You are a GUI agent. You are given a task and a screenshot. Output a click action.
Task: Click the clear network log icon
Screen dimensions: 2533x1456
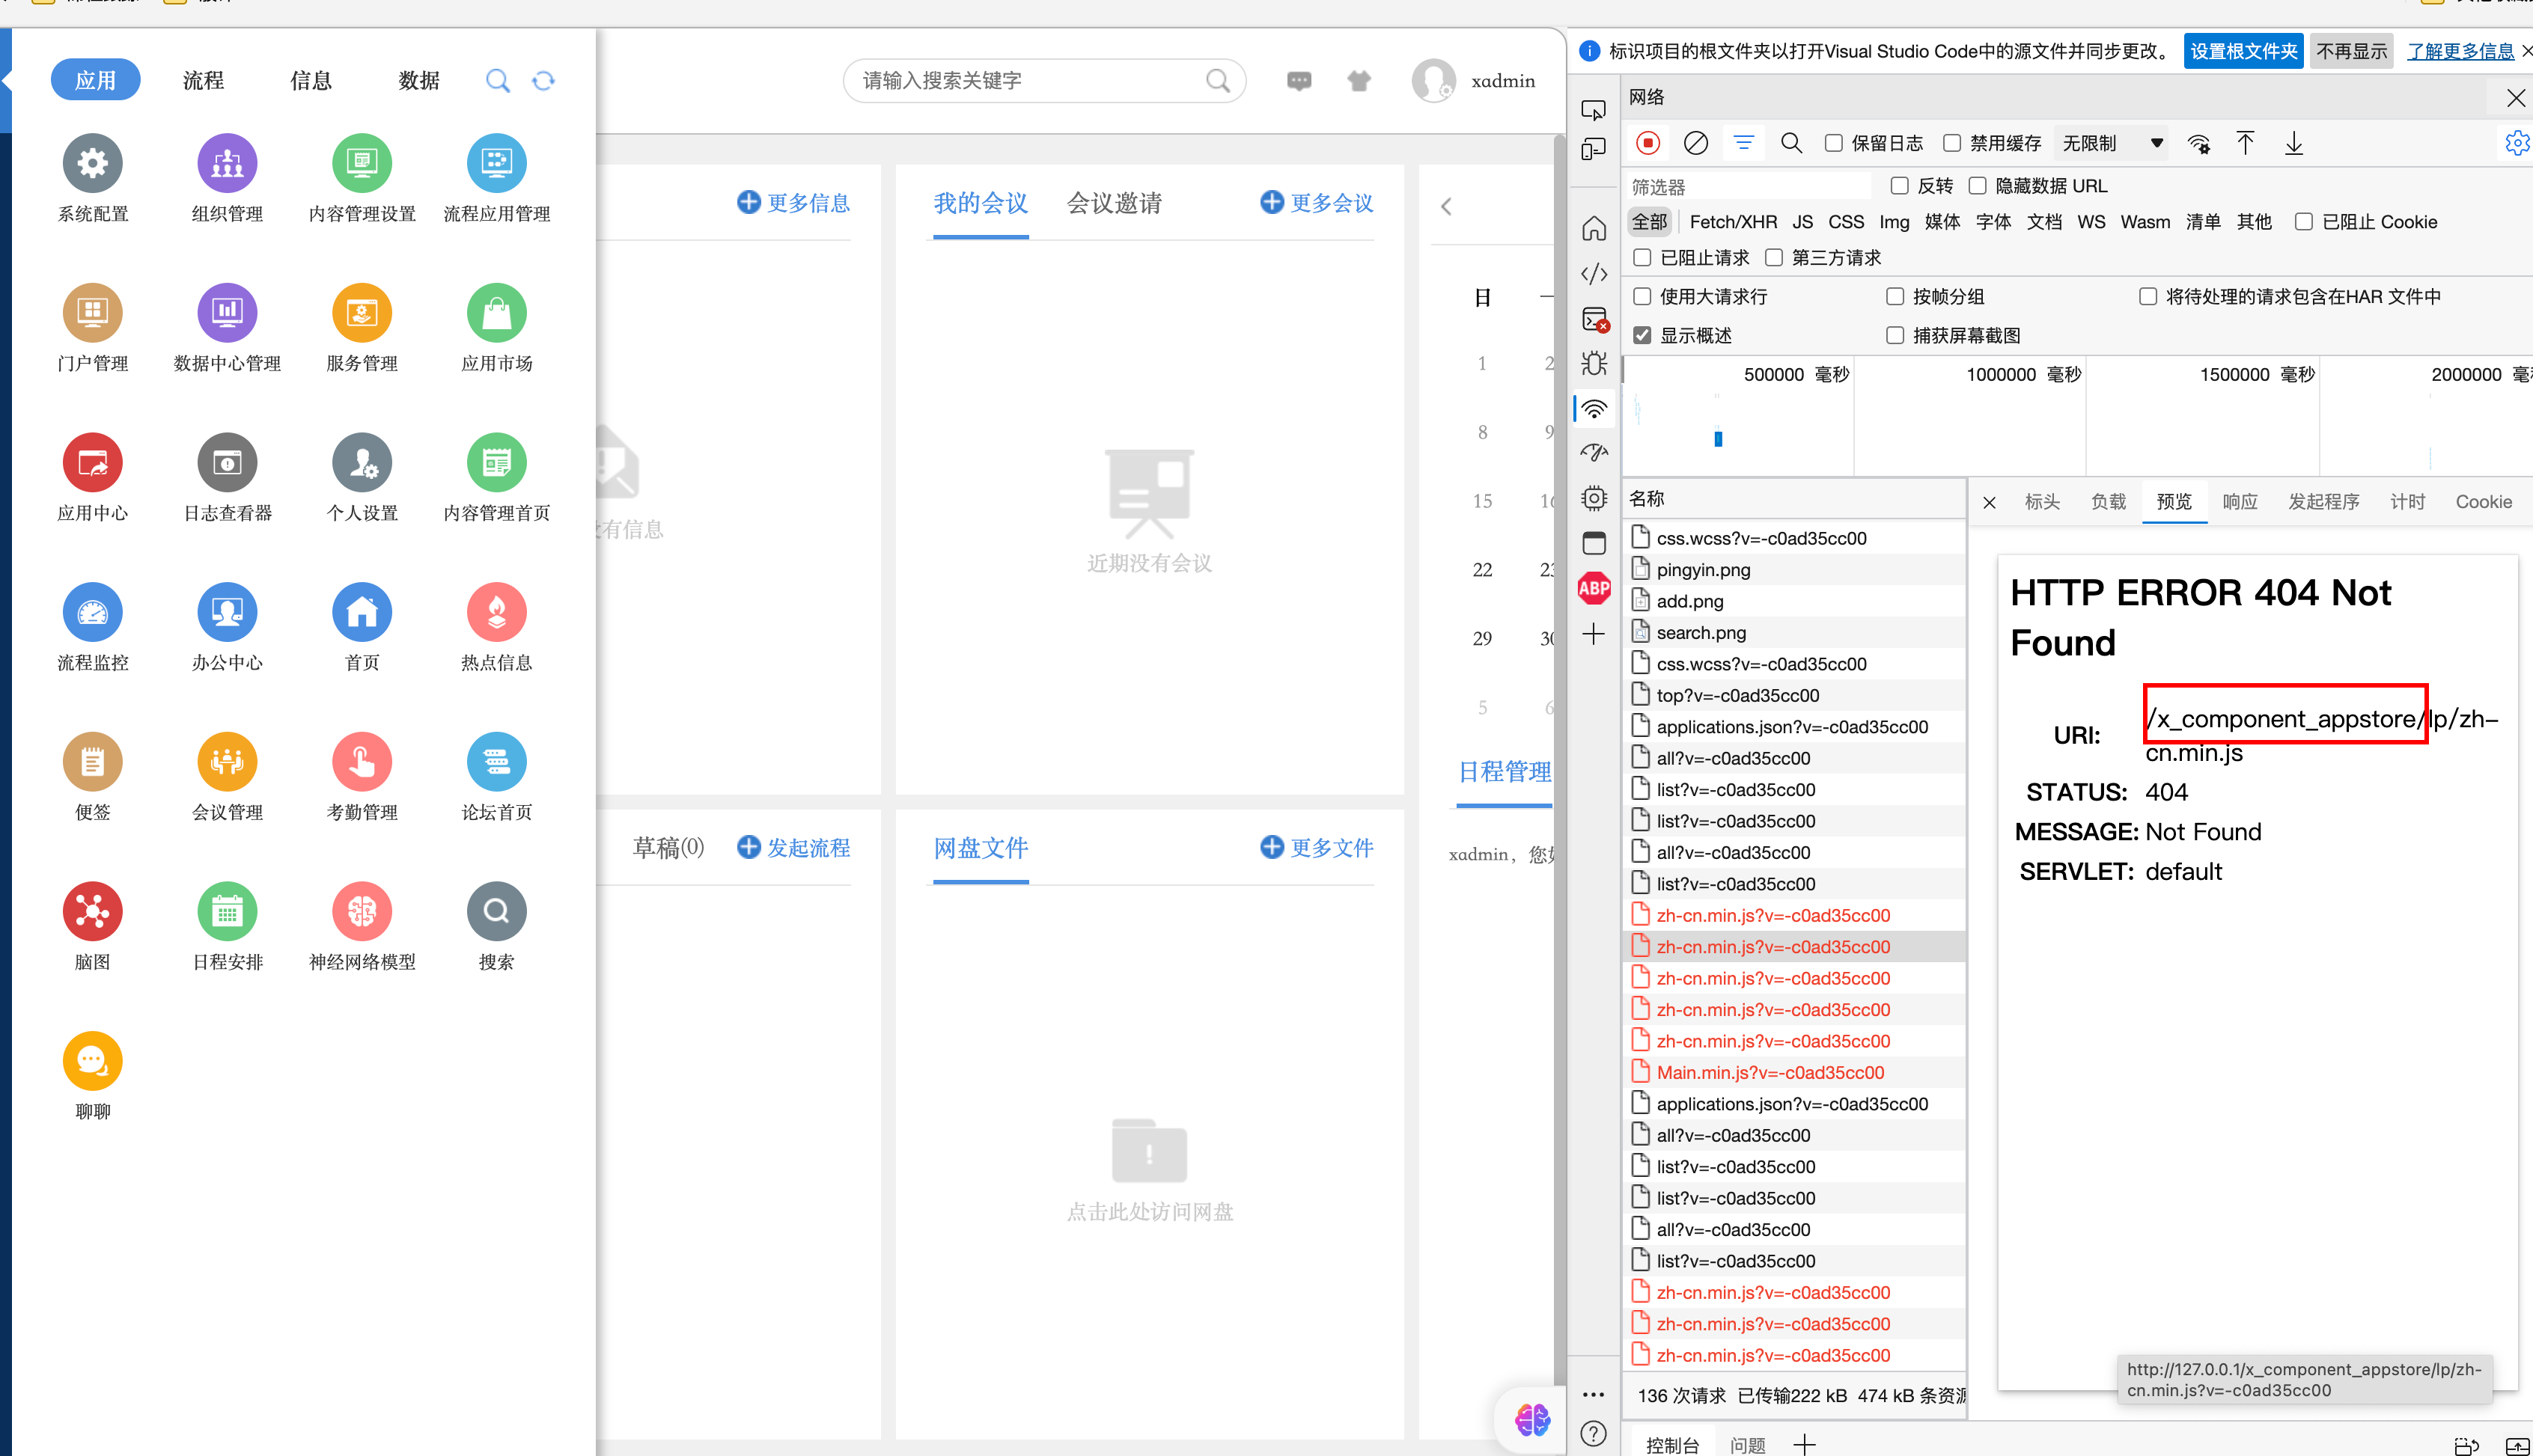[1695, 143]
